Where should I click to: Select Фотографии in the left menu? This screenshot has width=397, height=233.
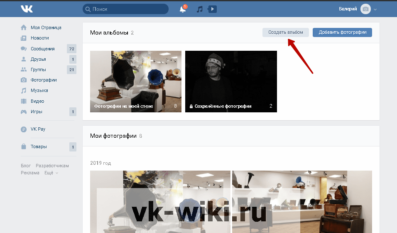(44, 80)
